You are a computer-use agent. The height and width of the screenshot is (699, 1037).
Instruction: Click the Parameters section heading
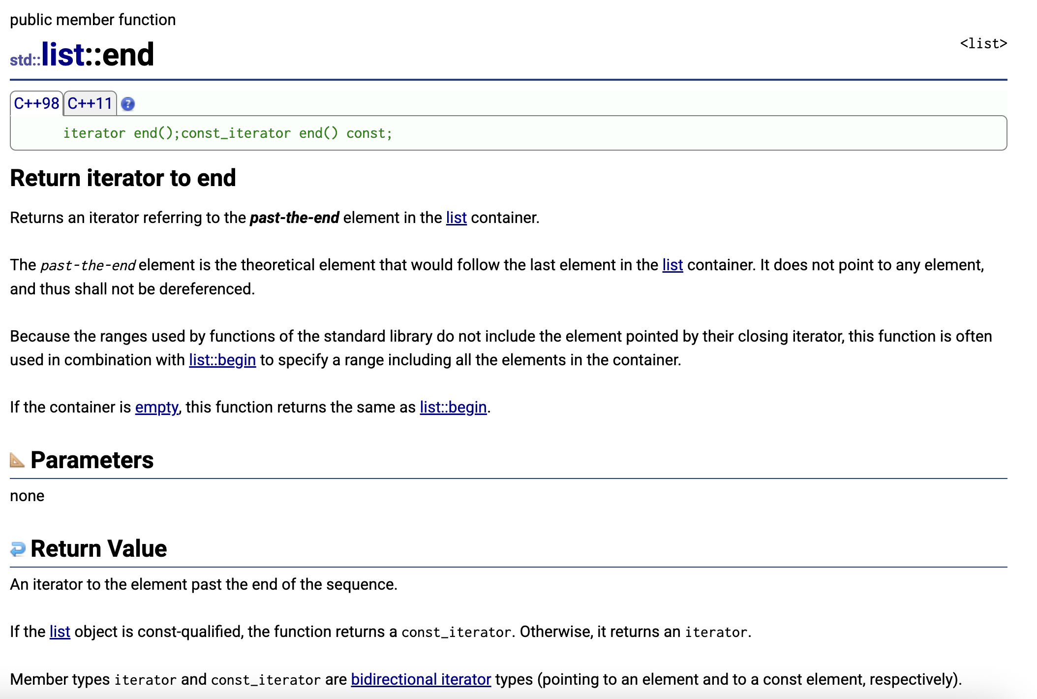click(x=92, y=460)
